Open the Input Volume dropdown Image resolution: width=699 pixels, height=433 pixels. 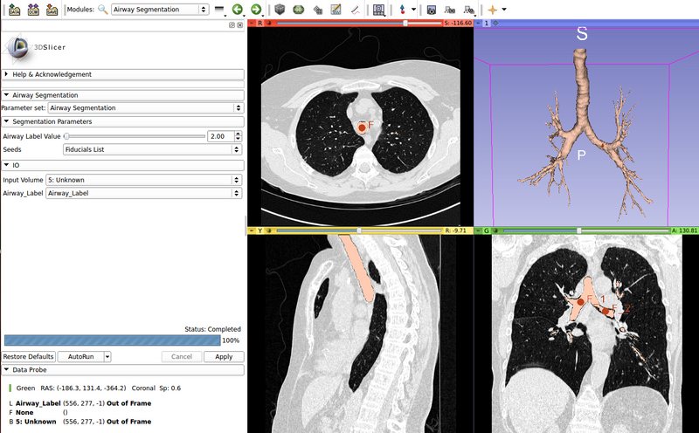pos(144,180)
